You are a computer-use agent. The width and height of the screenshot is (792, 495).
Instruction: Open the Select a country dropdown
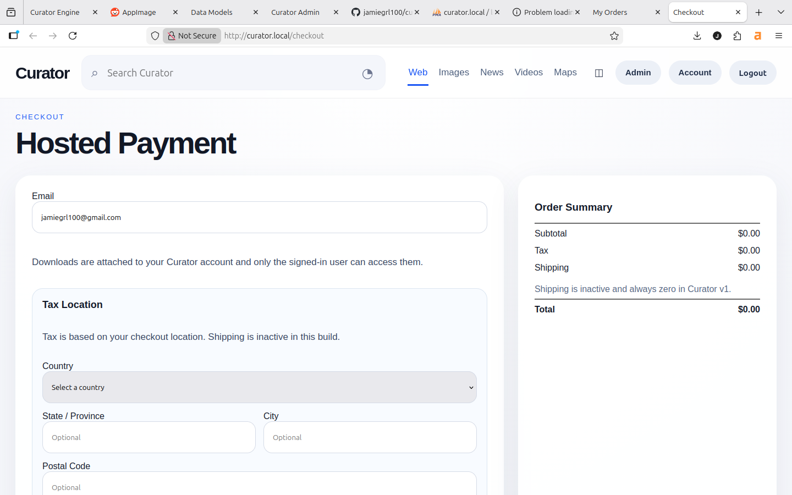click(259, 387)
